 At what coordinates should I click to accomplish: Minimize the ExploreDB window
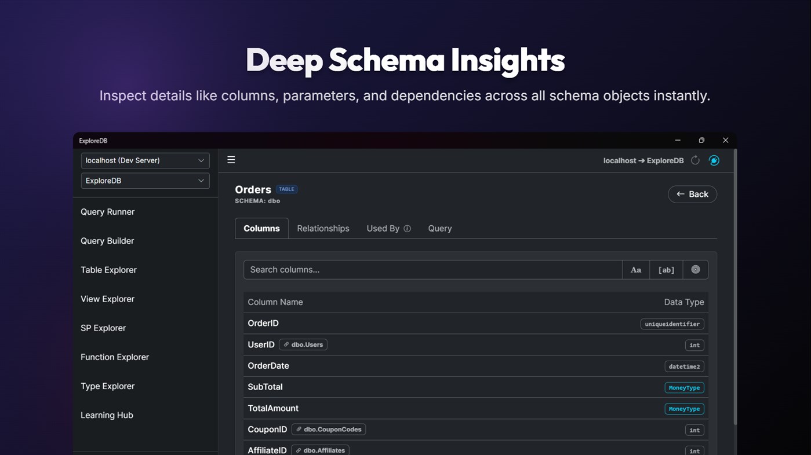[678, 140]
